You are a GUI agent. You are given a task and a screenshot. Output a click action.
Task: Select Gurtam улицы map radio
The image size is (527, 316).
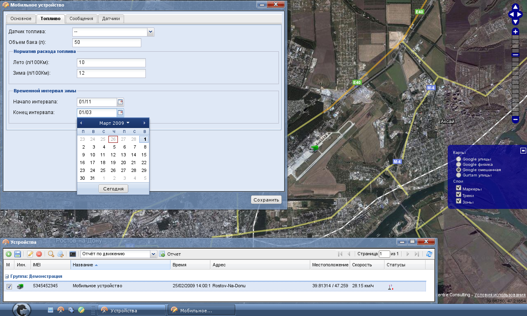point(458,175)
